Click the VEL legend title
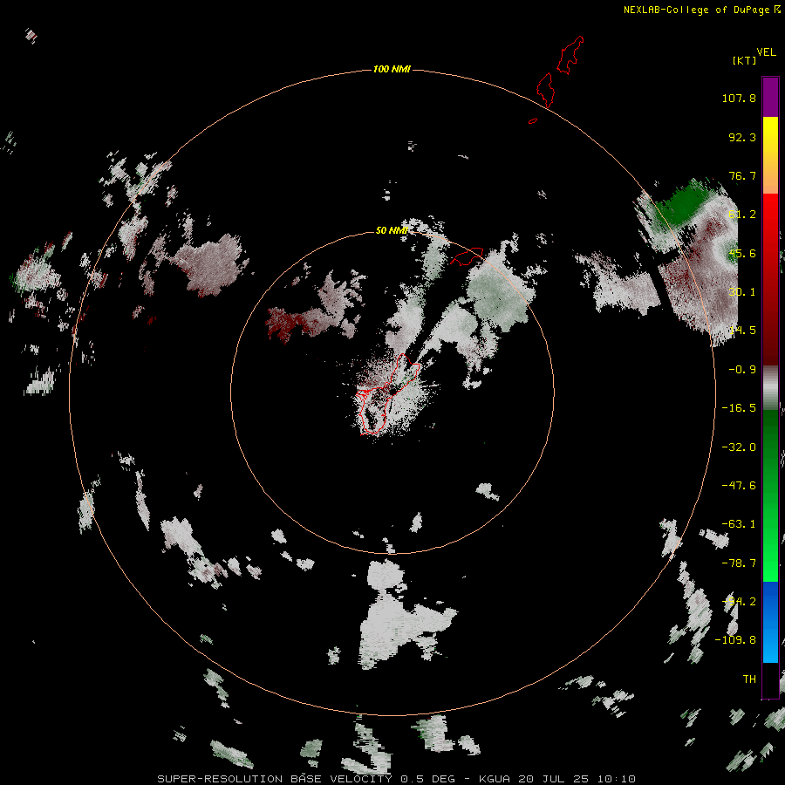 [x=766, y=52]
